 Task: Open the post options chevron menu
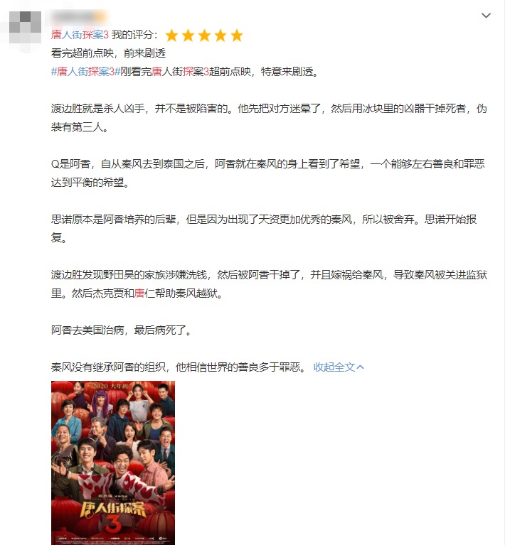click(486, 16)
